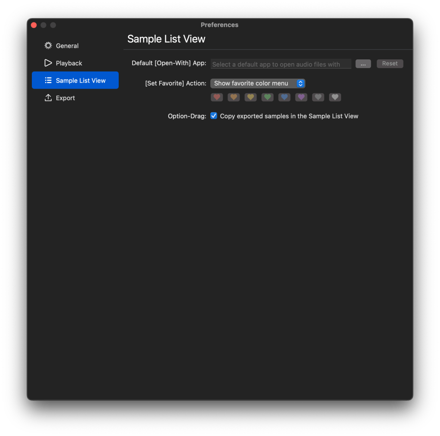The height and width of the screenshot is (436, 440).
Task: Click the Export share icon
Action: coord(48,98)
